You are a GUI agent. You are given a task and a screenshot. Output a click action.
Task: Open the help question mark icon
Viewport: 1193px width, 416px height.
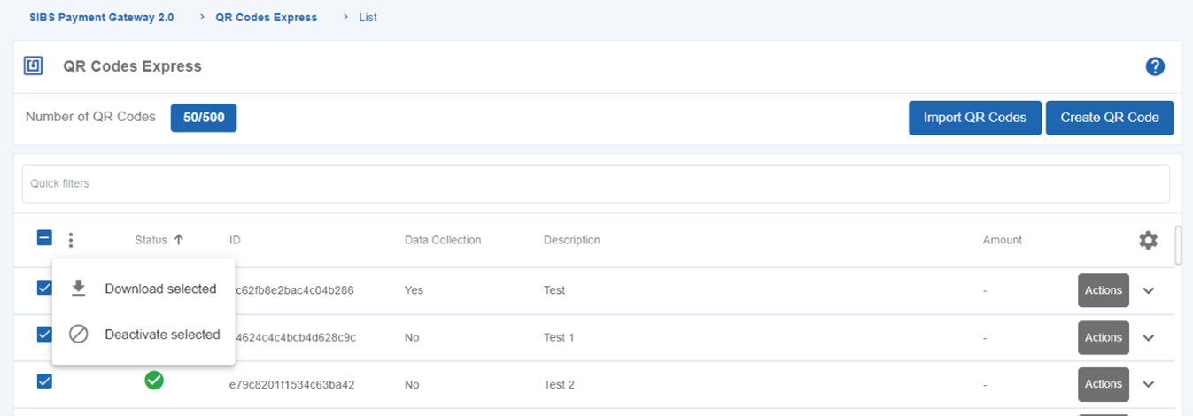(x=1155, y=66)
